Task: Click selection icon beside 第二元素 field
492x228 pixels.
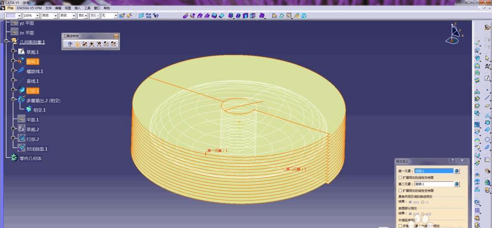Action: pyautogui.click(x=457, y=184)
